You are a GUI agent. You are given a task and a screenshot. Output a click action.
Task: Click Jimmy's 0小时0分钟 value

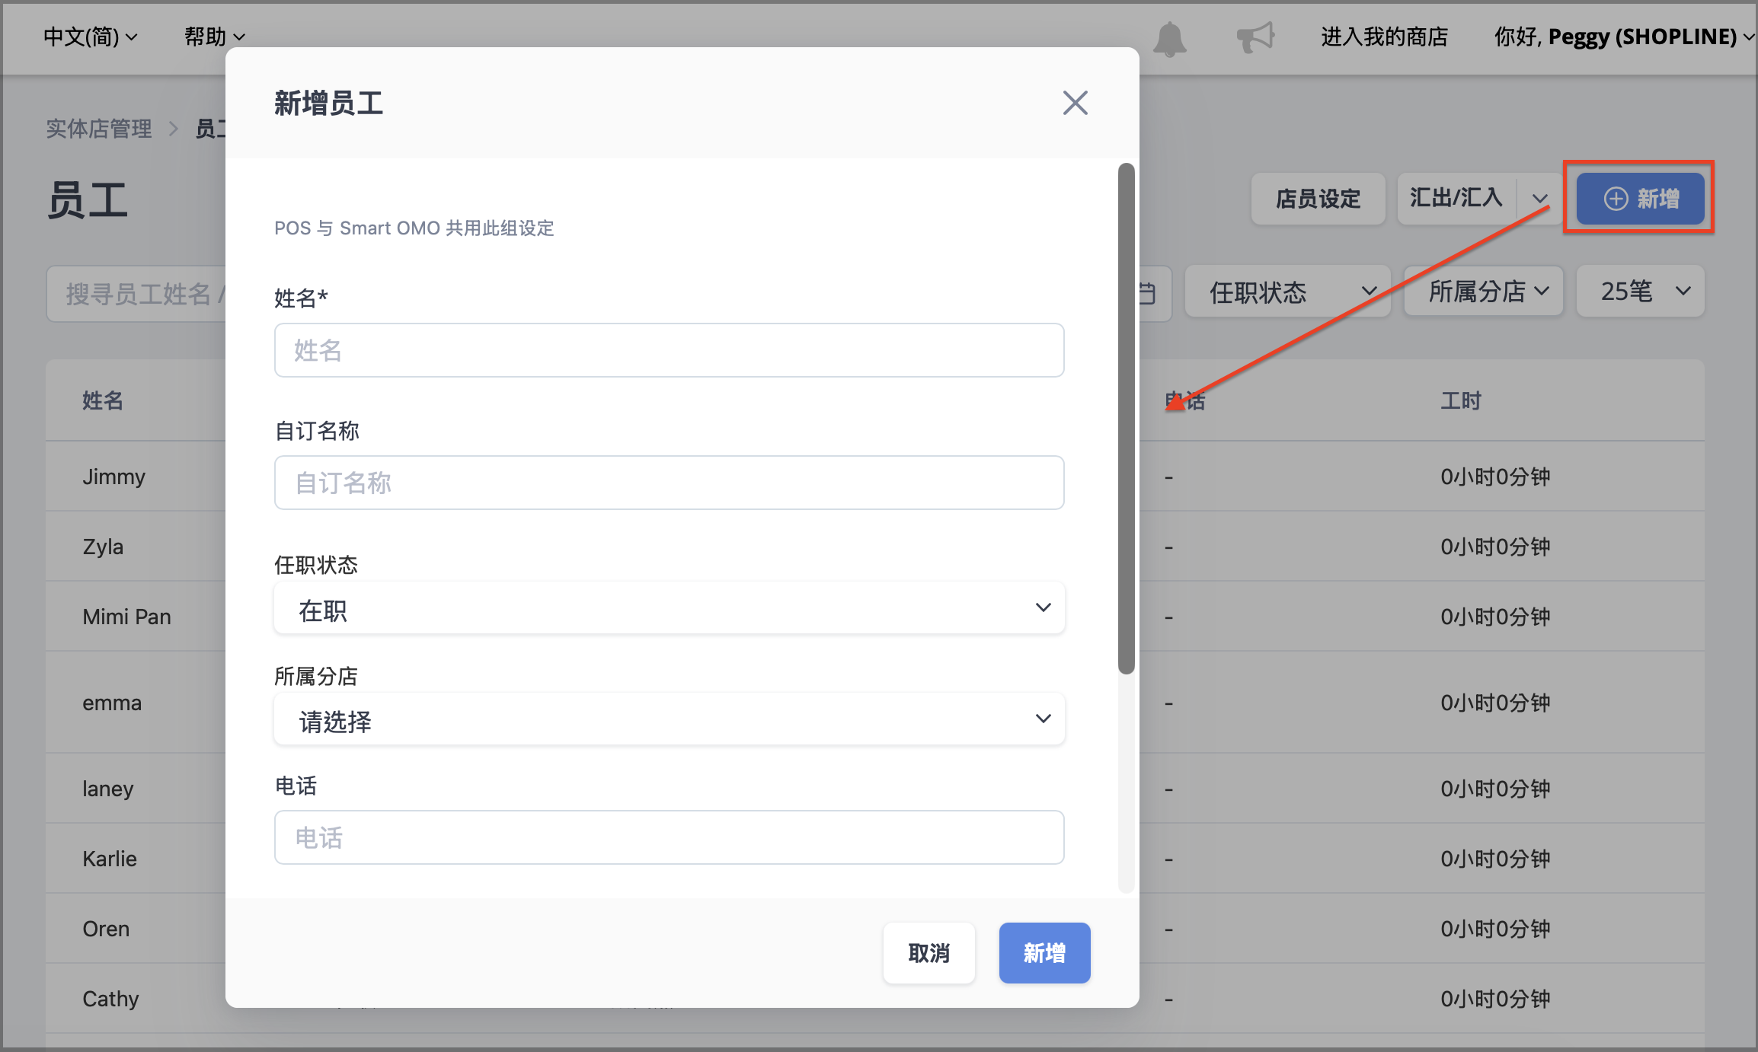point(1495,477)
